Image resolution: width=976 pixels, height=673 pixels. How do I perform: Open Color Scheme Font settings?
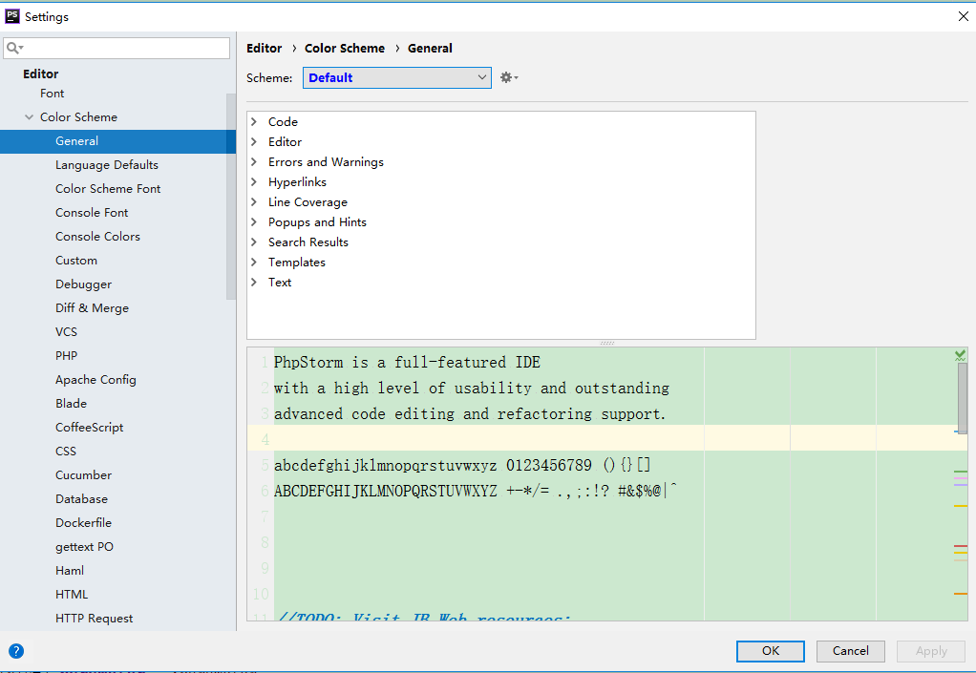tap(108, 188)
